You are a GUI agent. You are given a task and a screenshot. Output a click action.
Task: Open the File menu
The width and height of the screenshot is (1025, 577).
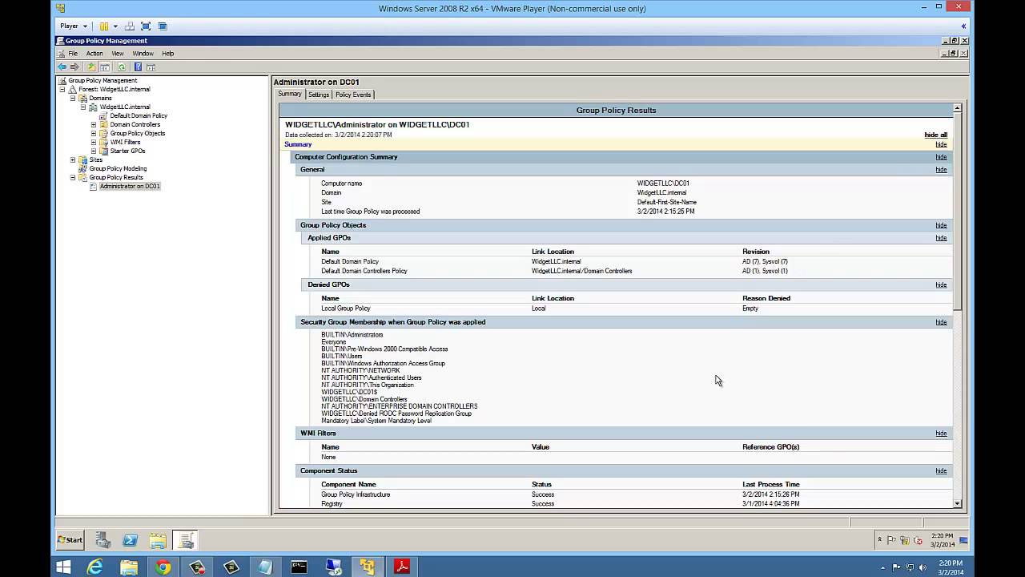73,54
